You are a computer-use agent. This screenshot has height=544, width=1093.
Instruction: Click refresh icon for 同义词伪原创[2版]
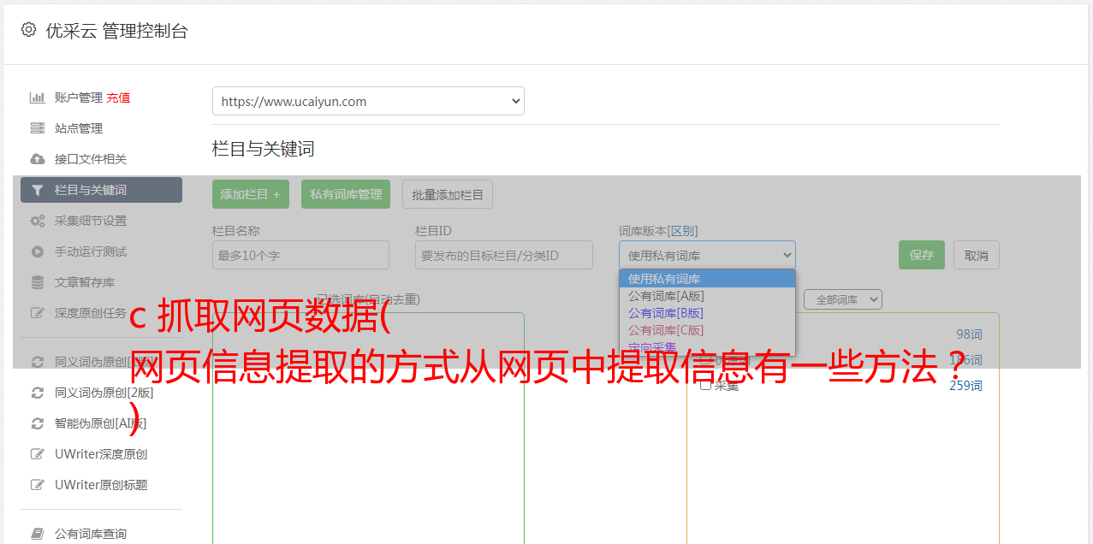point(38,393)
